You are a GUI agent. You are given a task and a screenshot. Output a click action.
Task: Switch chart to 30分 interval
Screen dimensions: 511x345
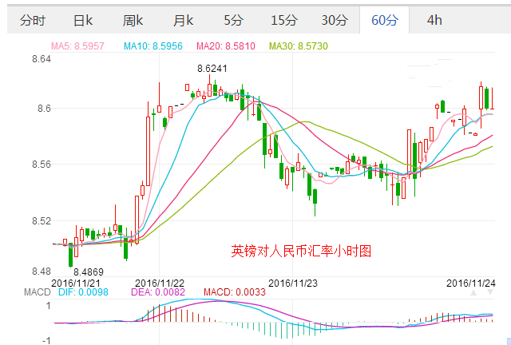click(x=334, y=20)
